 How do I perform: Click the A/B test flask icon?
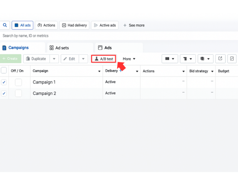click(97, 59)
